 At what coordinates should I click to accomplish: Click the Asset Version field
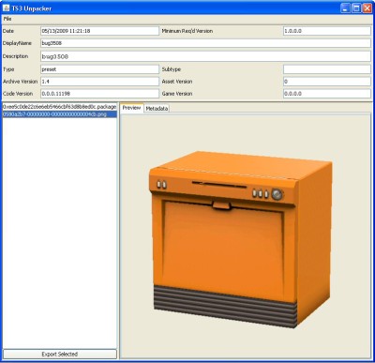327,82
